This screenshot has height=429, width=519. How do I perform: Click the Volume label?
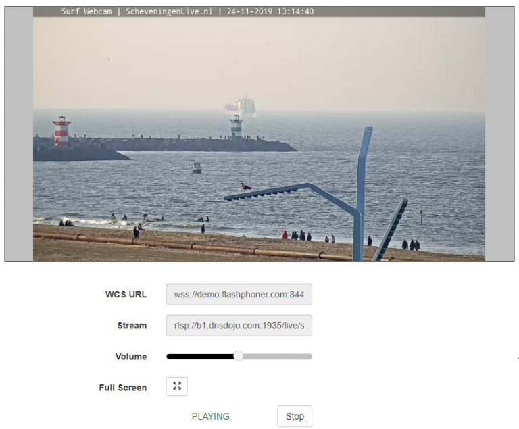coord(130,357)
